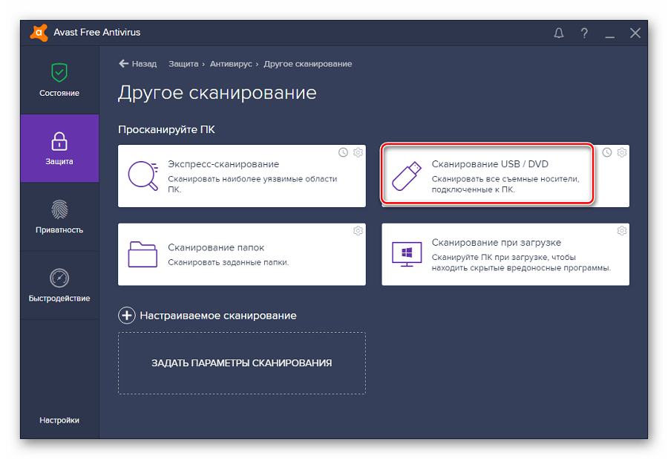Screen dimensions: 668x459
Task: Select the Сканирование при загрузке tile
Action: tap(505, 255)
